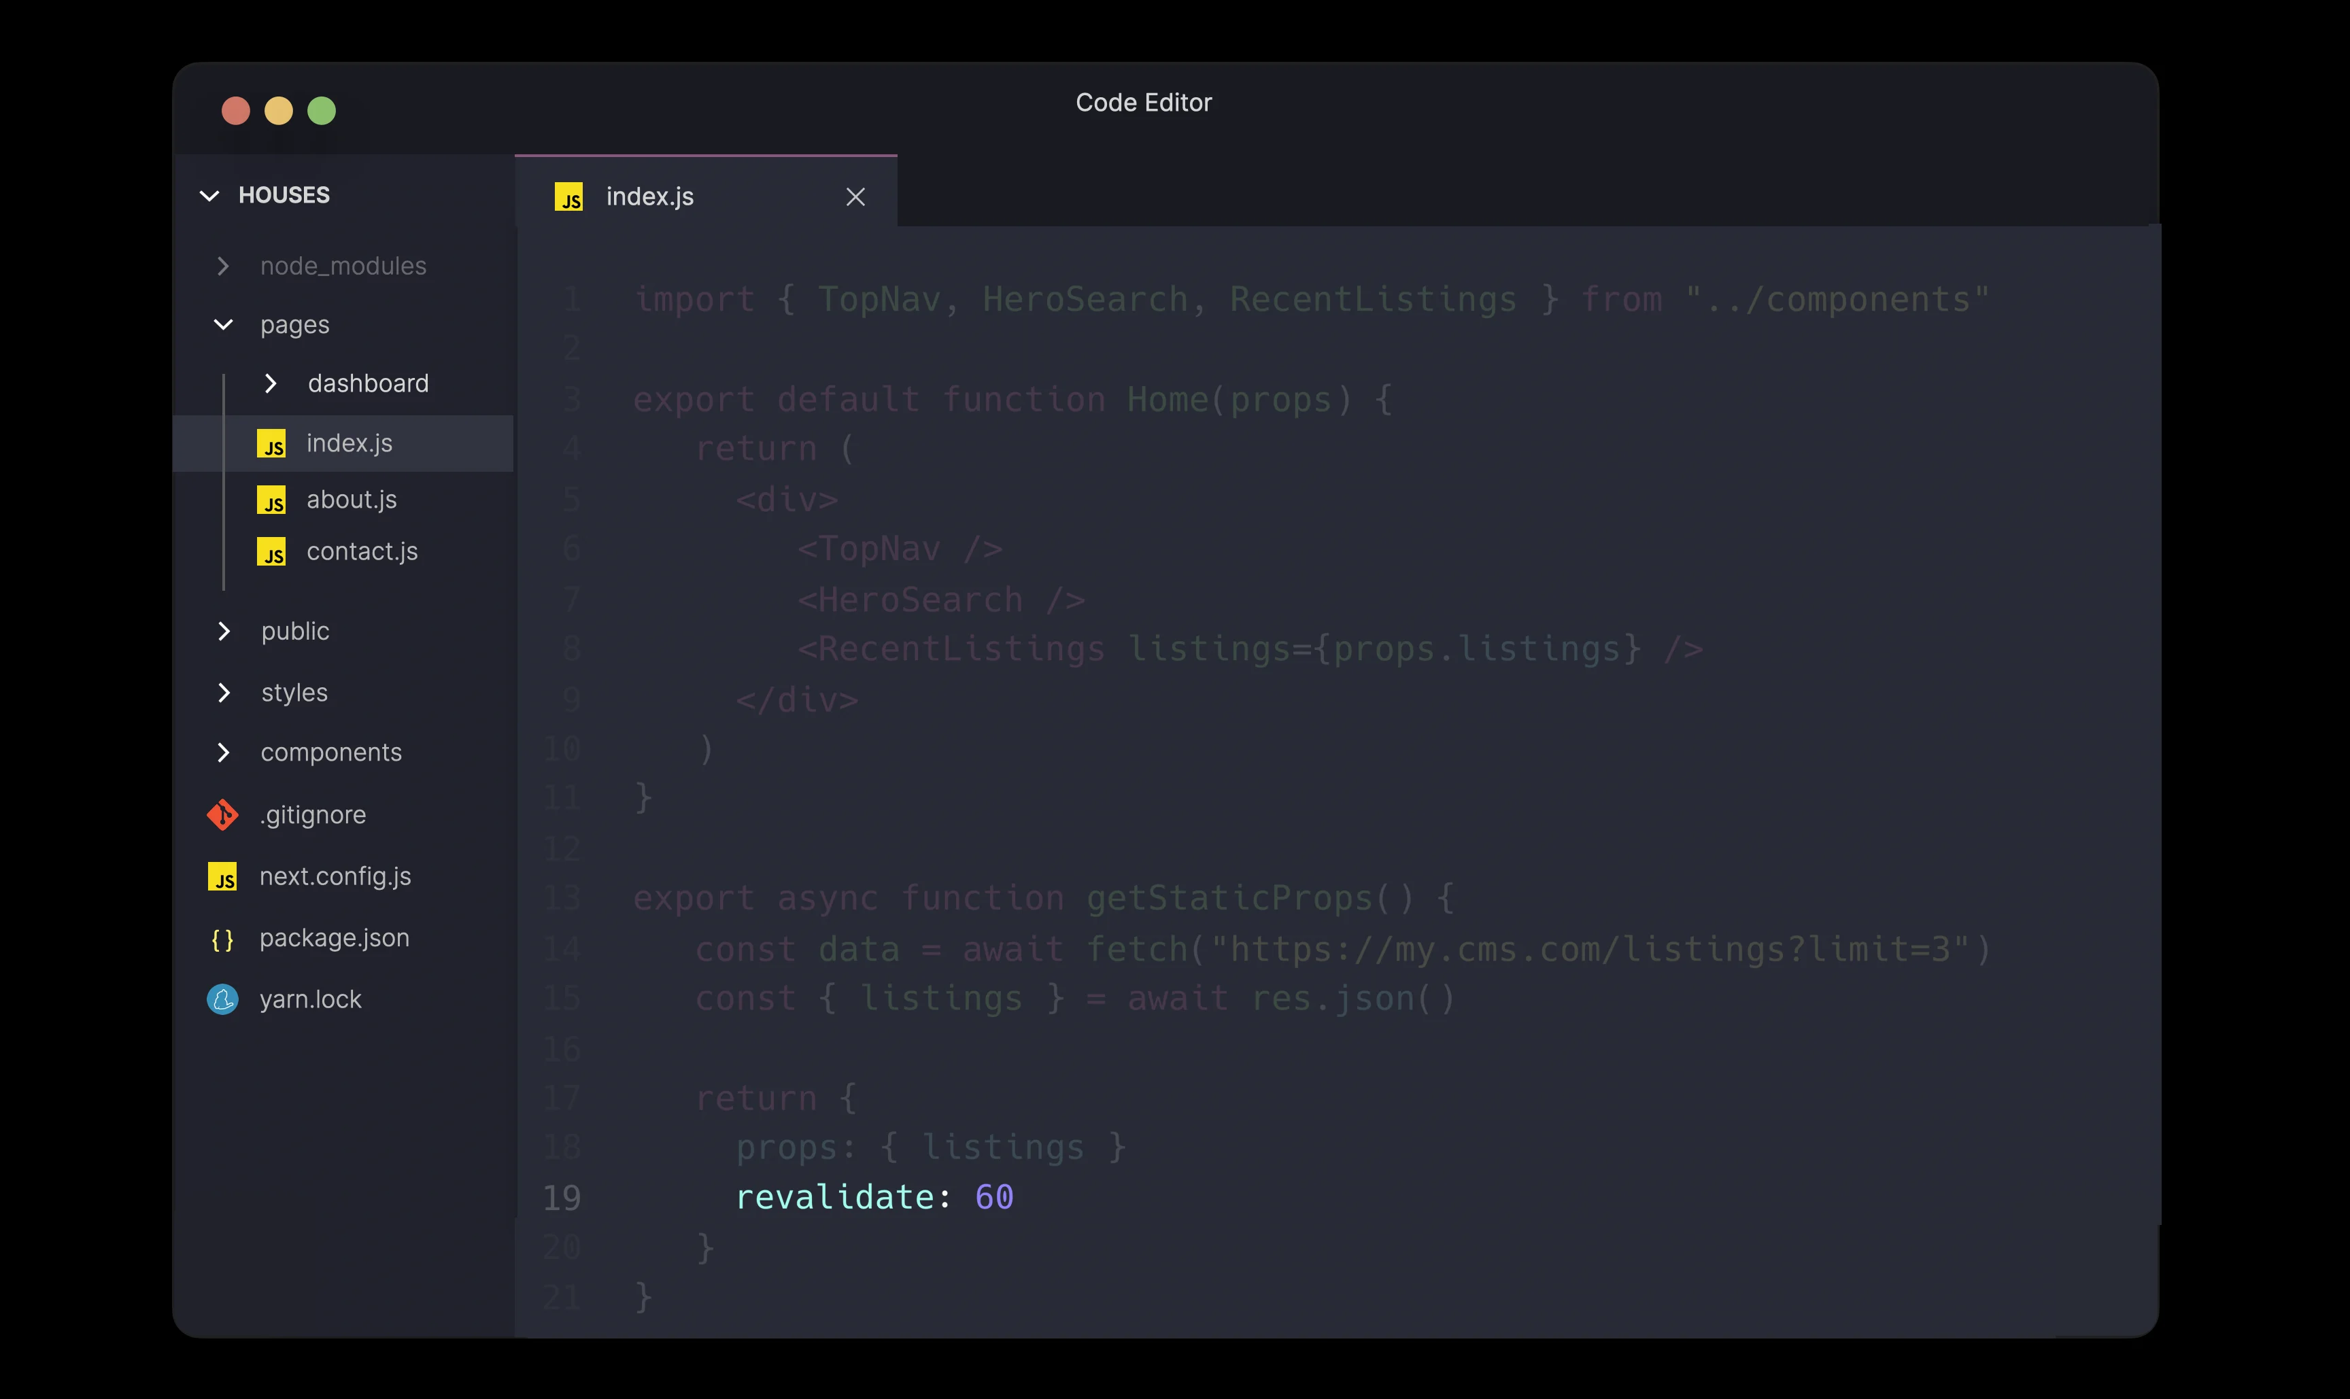The image size is (2350, 1399).
Task: Click the yarn icon beside yarn.lock
Action: coord(222,999)
